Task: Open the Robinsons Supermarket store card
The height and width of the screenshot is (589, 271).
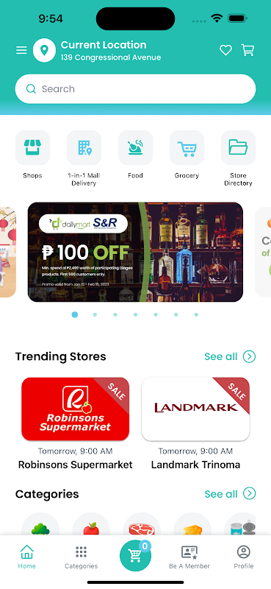Action: 76,424
